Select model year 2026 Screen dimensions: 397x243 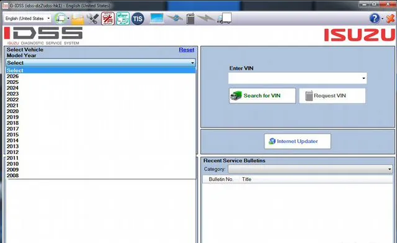pos(101,76)
